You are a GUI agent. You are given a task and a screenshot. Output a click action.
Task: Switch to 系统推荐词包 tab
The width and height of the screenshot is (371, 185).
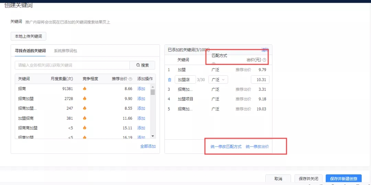click(x=65, y=51)
